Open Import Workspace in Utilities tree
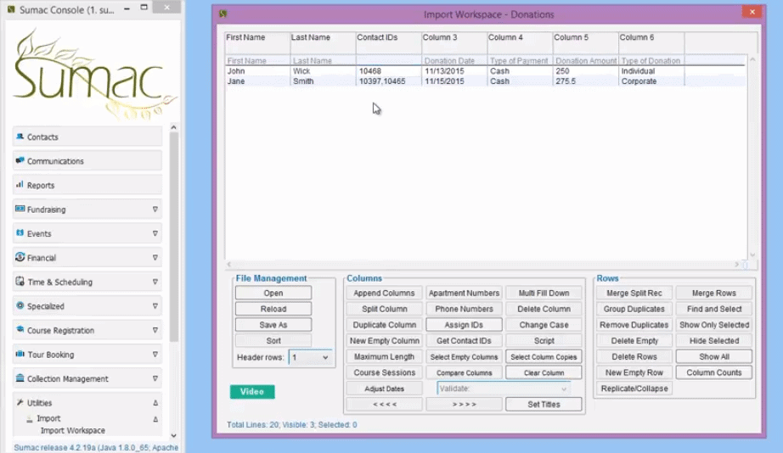This screenshot has width=783, height=453. 72,431
